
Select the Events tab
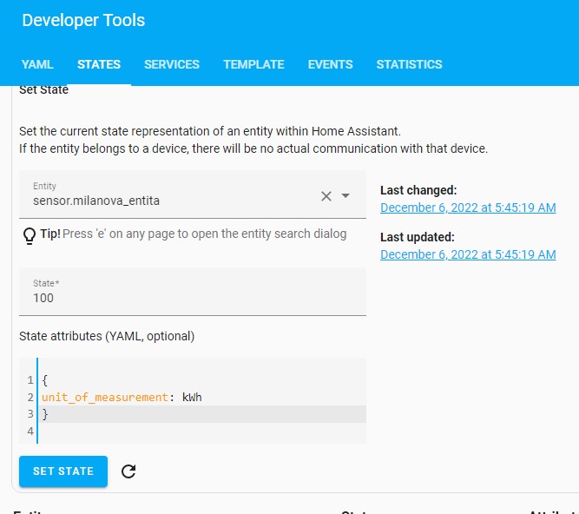[330, 64]
